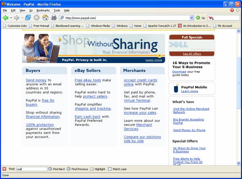The width and height of the screenshot is (242, 179).
Task: Click the Send money link
Action: (36, 80)
